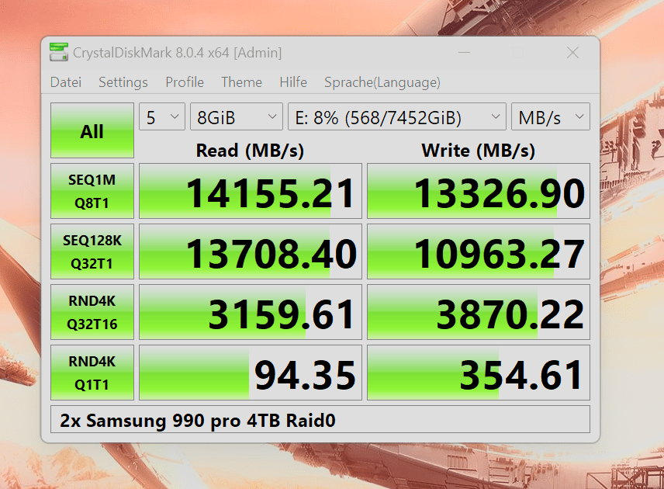This screenshot has height=489, width=664.
Task: Click the SEQ1M write result 13326.90
Action: [479, 191]
